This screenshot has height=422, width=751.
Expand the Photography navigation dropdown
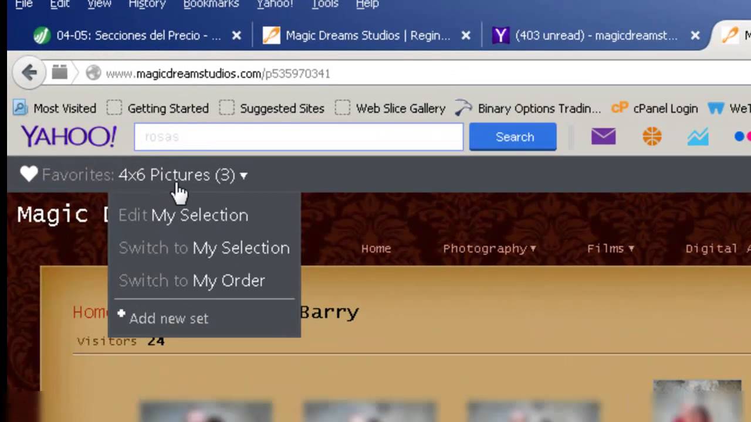489,249
